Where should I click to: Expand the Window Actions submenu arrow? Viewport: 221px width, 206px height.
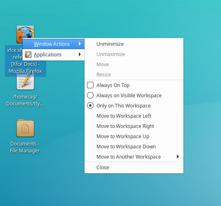[80, 44]
